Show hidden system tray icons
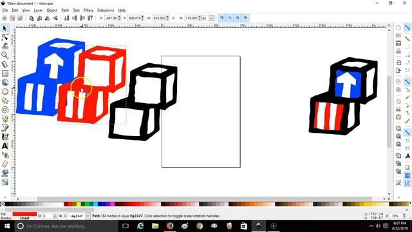The width and height of the screenshot is (412, 232). pos(371,226)
